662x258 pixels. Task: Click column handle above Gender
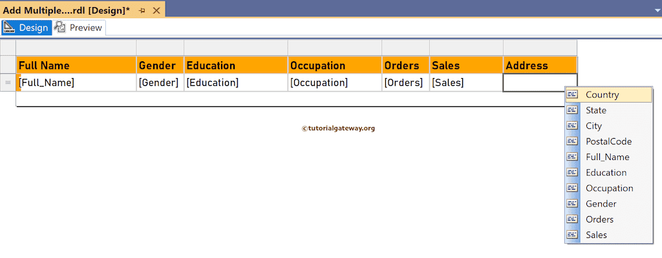(x=160, y=48)
